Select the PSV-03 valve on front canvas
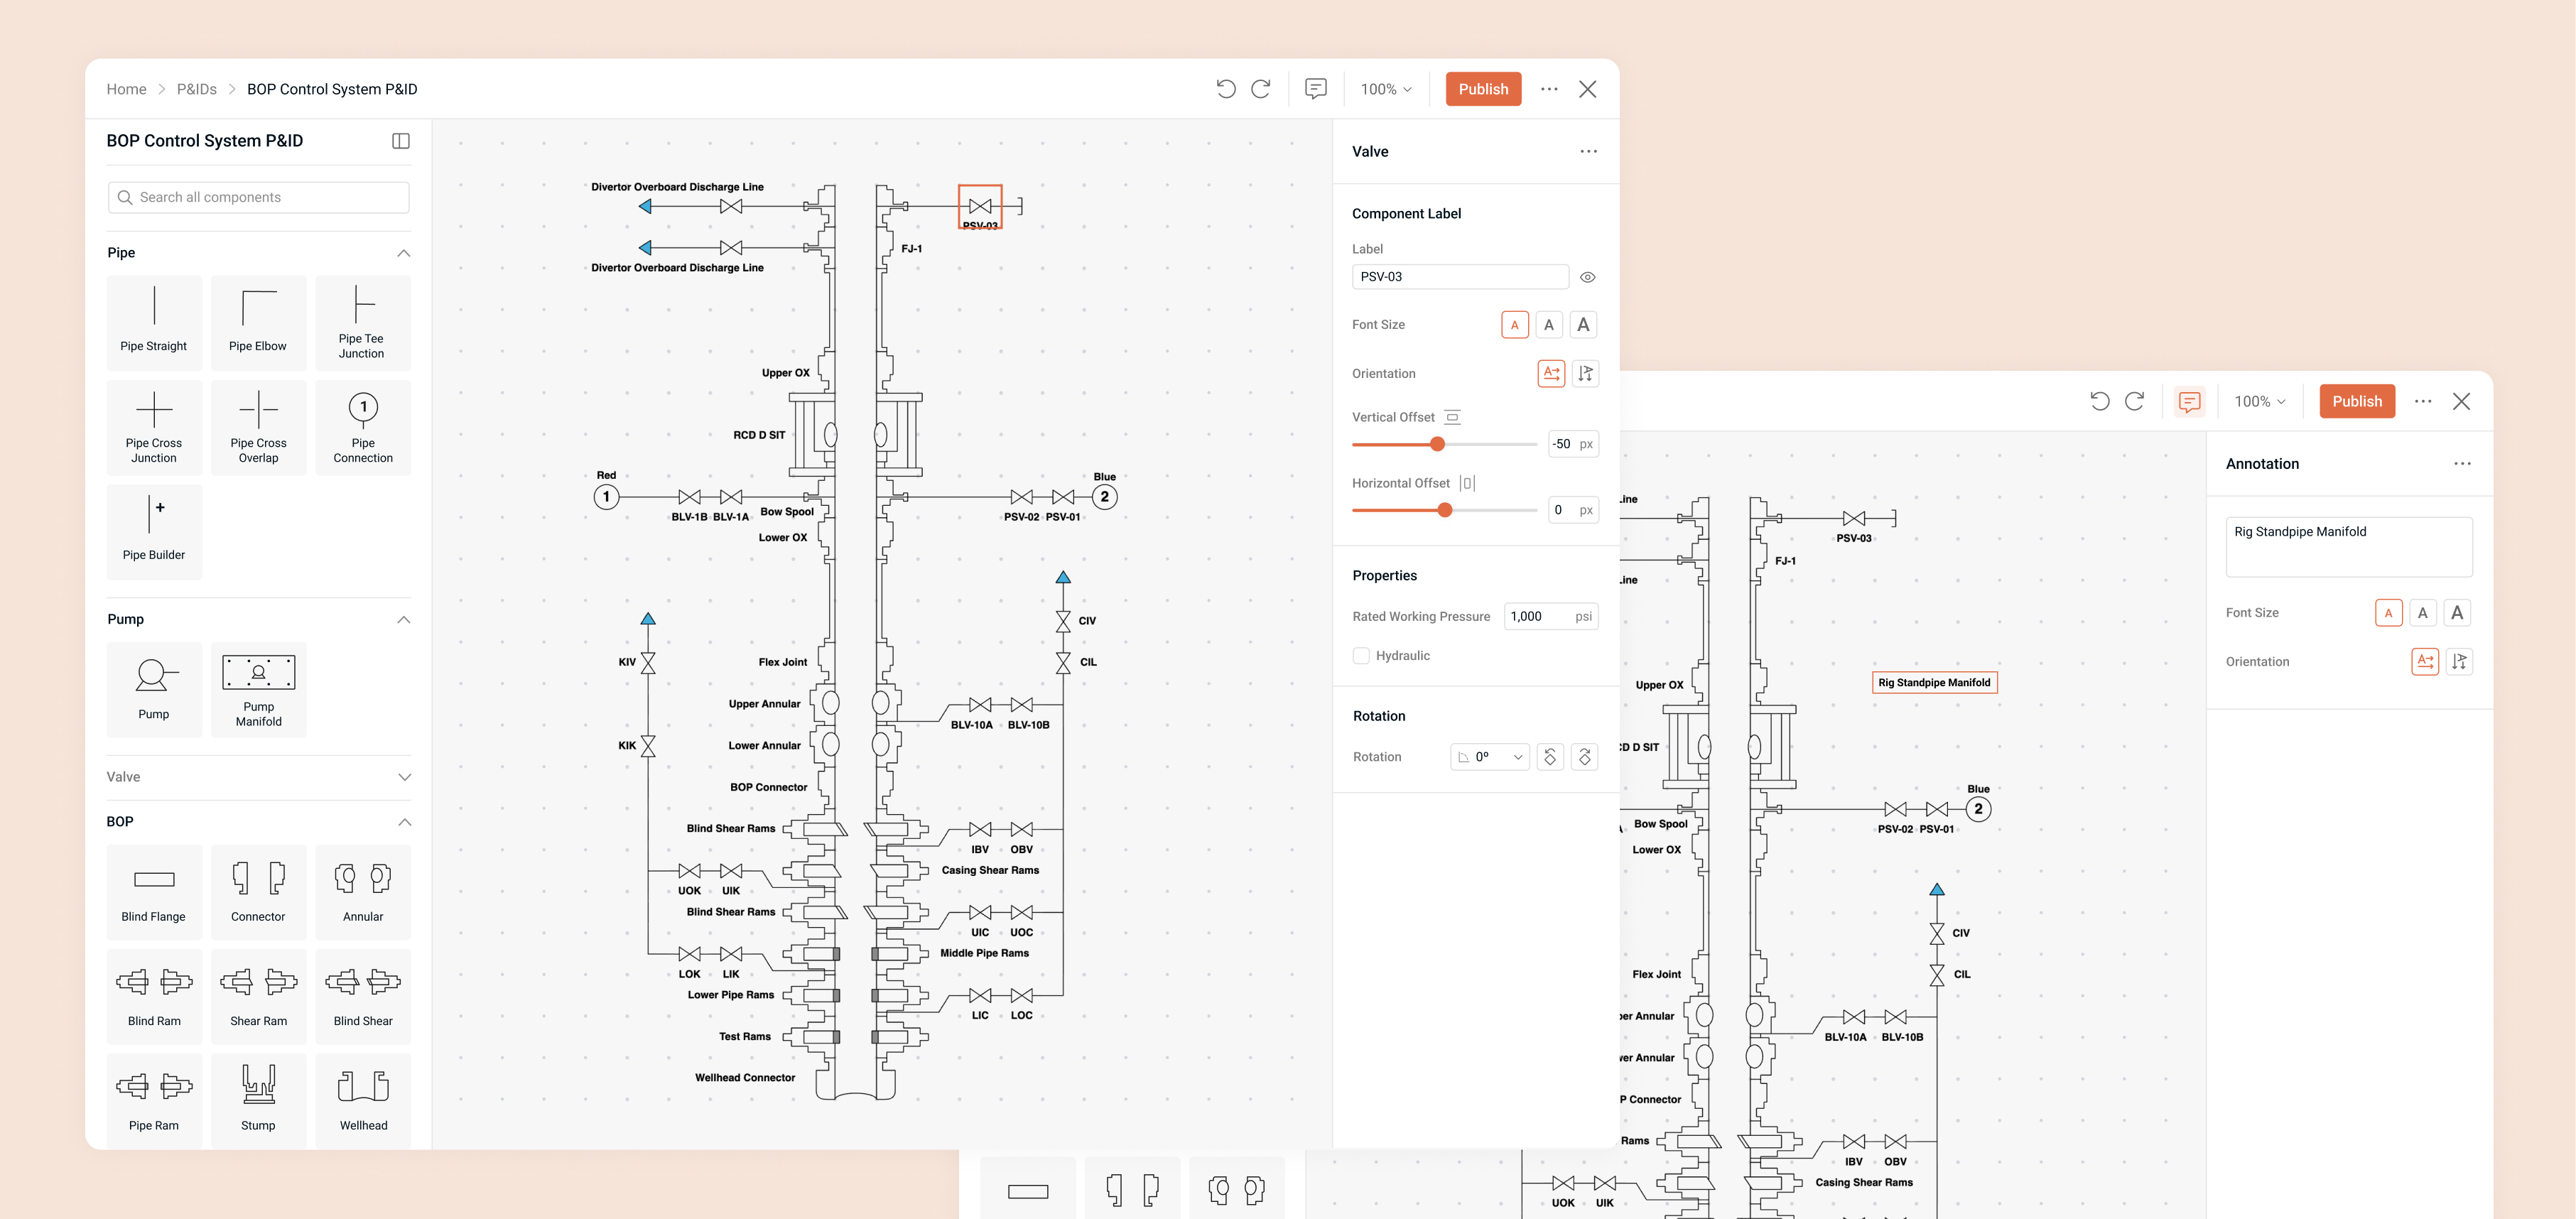The width and height of the screenshot is (2576, 1219). click(x=980, y=207)
